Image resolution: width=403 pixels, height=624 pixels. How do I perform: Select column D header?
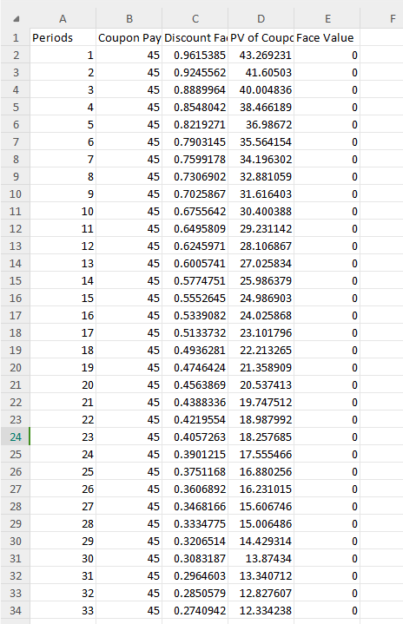click(x=261, y=19)
